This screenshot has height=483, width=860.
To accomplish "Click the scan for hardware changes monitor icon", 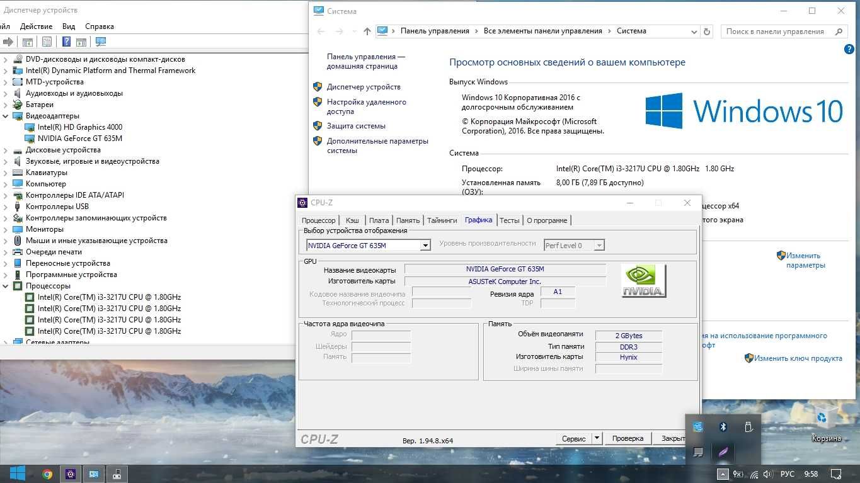I will [x=101, y=42].
